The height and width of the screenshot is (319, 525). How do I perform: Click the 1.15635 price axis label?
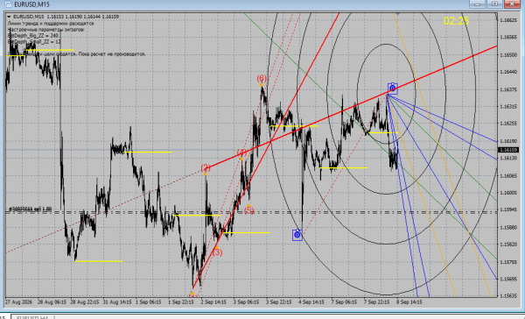pos(507,296)
